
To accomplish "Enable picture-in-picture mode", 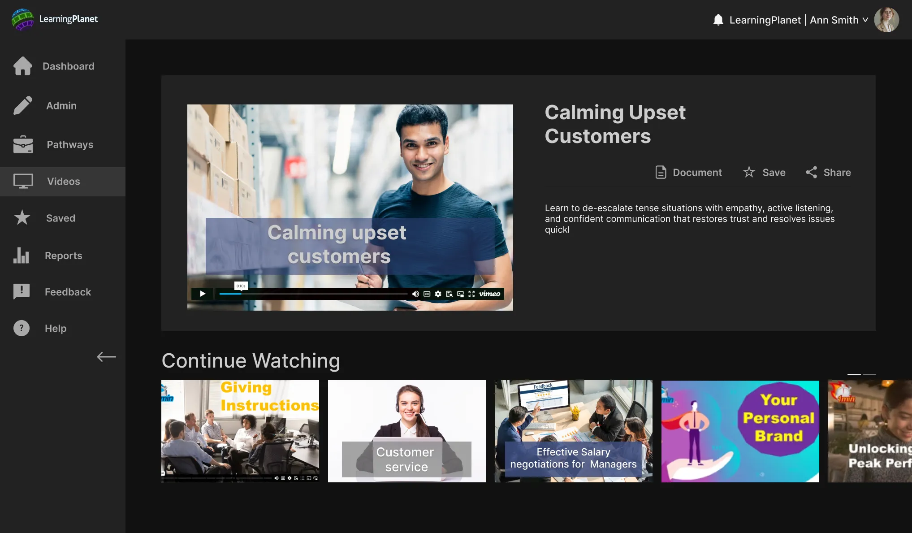I will [x=460, y=294].
